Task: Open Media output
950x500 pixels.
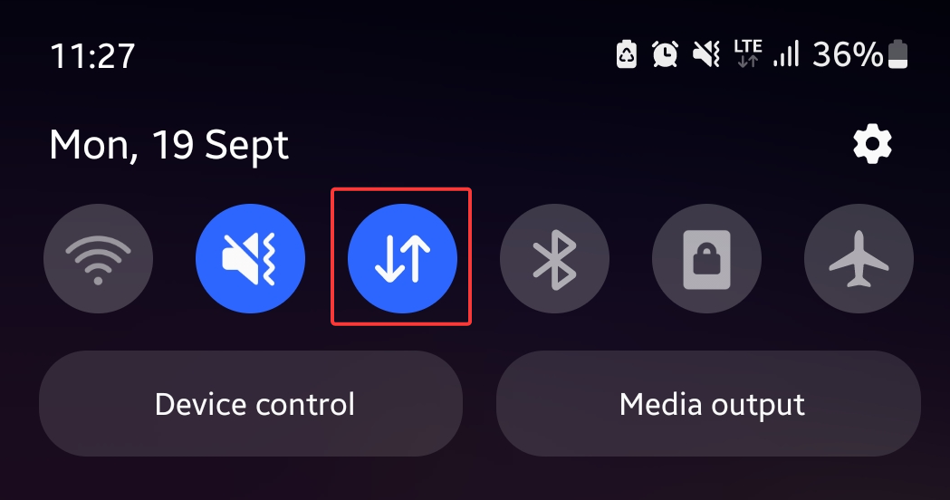Action: 708,404
